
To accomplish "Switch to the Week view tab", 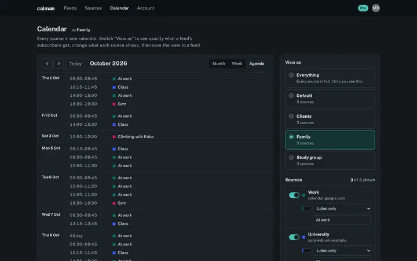I will 237,64.
